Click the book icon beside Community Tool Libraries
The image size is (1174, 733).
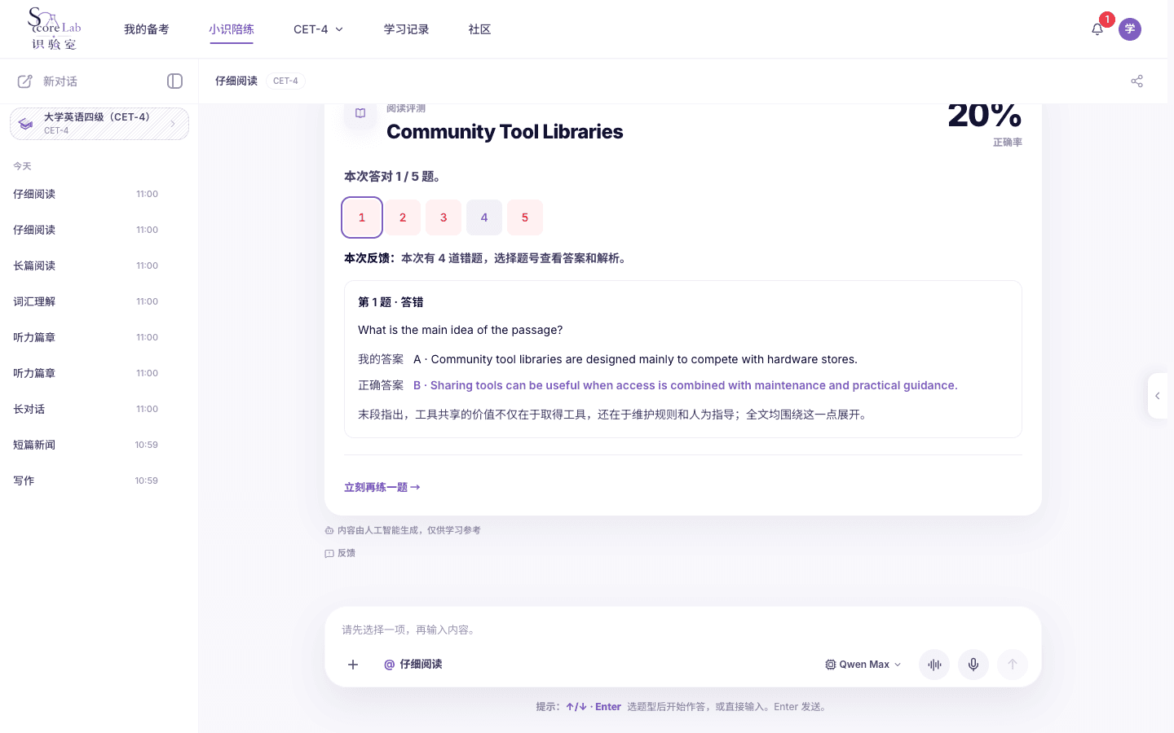pyautogui.click(x=360, y=114)
